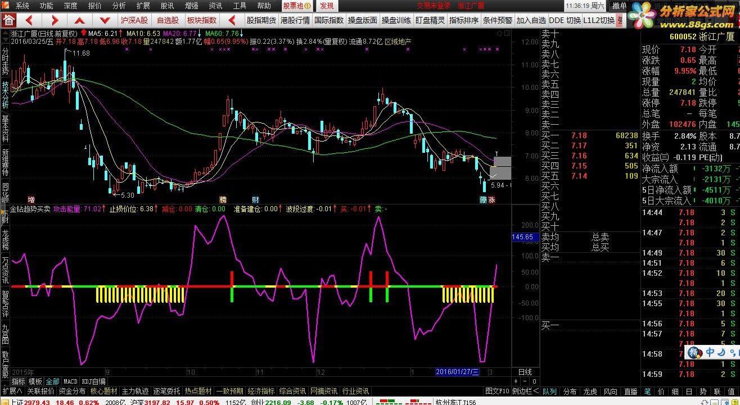Click the red arrow before MA5 label

(x=84, y=34)
